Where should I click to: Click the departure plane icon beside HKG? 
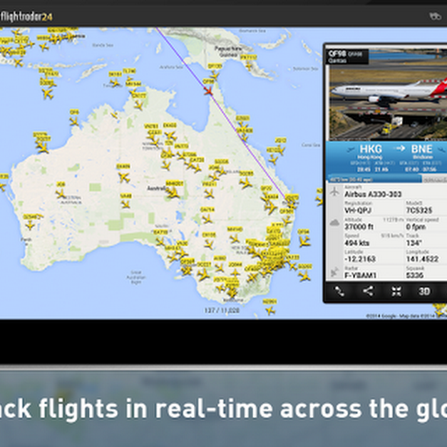pos(350,149)
